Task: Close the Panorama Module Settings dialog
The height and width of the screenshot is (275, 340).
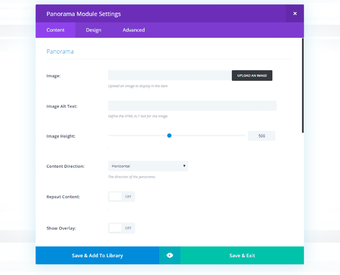Action: [295, 13]
